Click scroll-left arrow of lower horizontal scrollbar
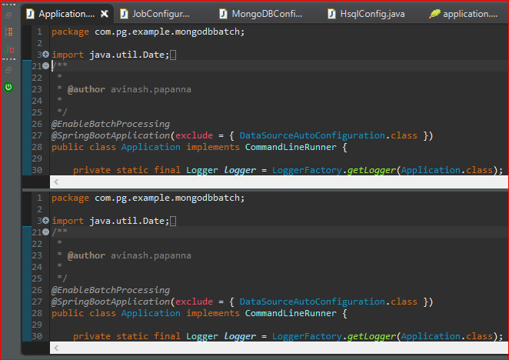This screenshot has width=509, height=360. [56, 348]
